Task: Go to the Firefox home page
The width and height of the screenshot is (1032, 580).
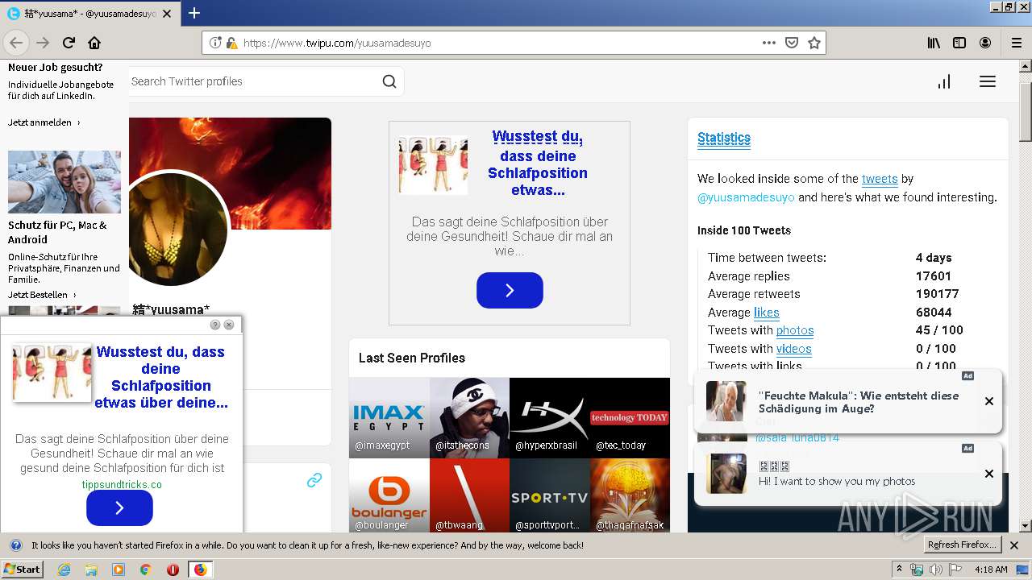Action: coord(94,43)
